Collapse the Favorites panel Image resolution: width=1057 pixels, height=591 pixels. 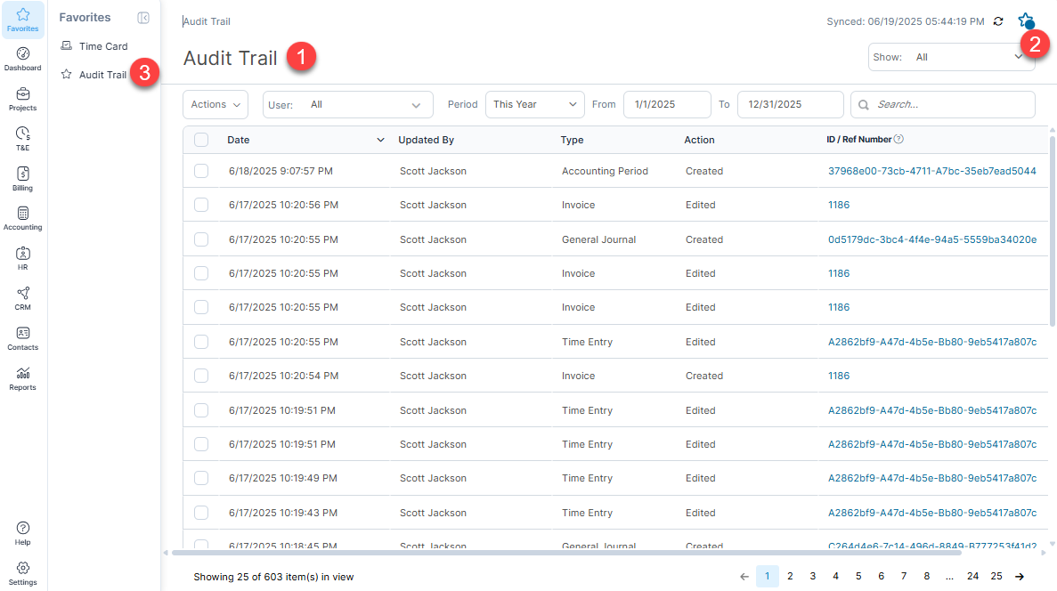pos(142,18)
